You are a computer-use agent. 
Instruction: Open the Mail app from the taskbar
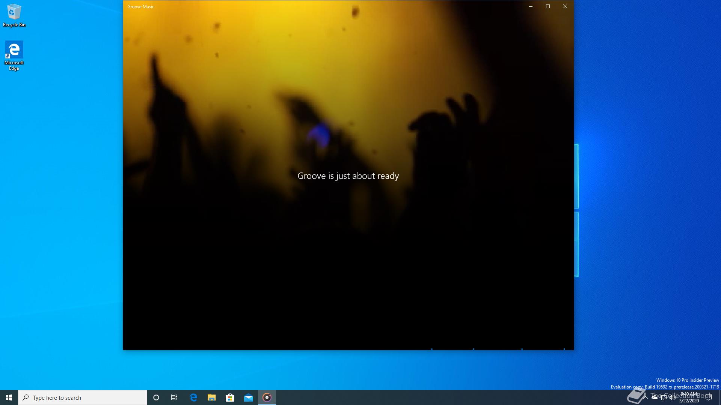(x=249, y=397)
